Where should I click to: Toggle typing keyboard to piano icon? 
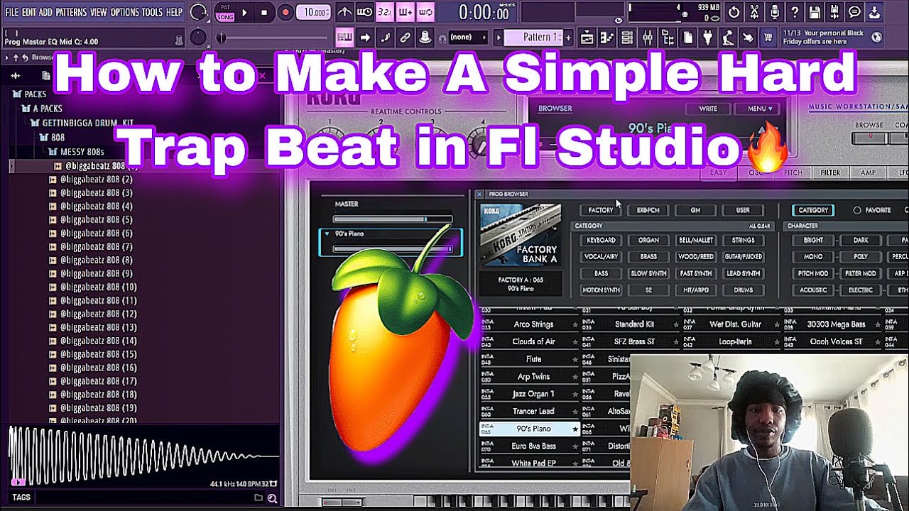[x=345, y=37]
